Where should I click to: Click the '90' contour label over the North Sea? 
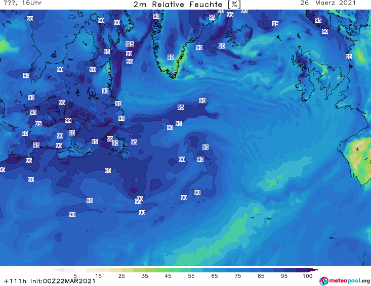pos(349,57)
